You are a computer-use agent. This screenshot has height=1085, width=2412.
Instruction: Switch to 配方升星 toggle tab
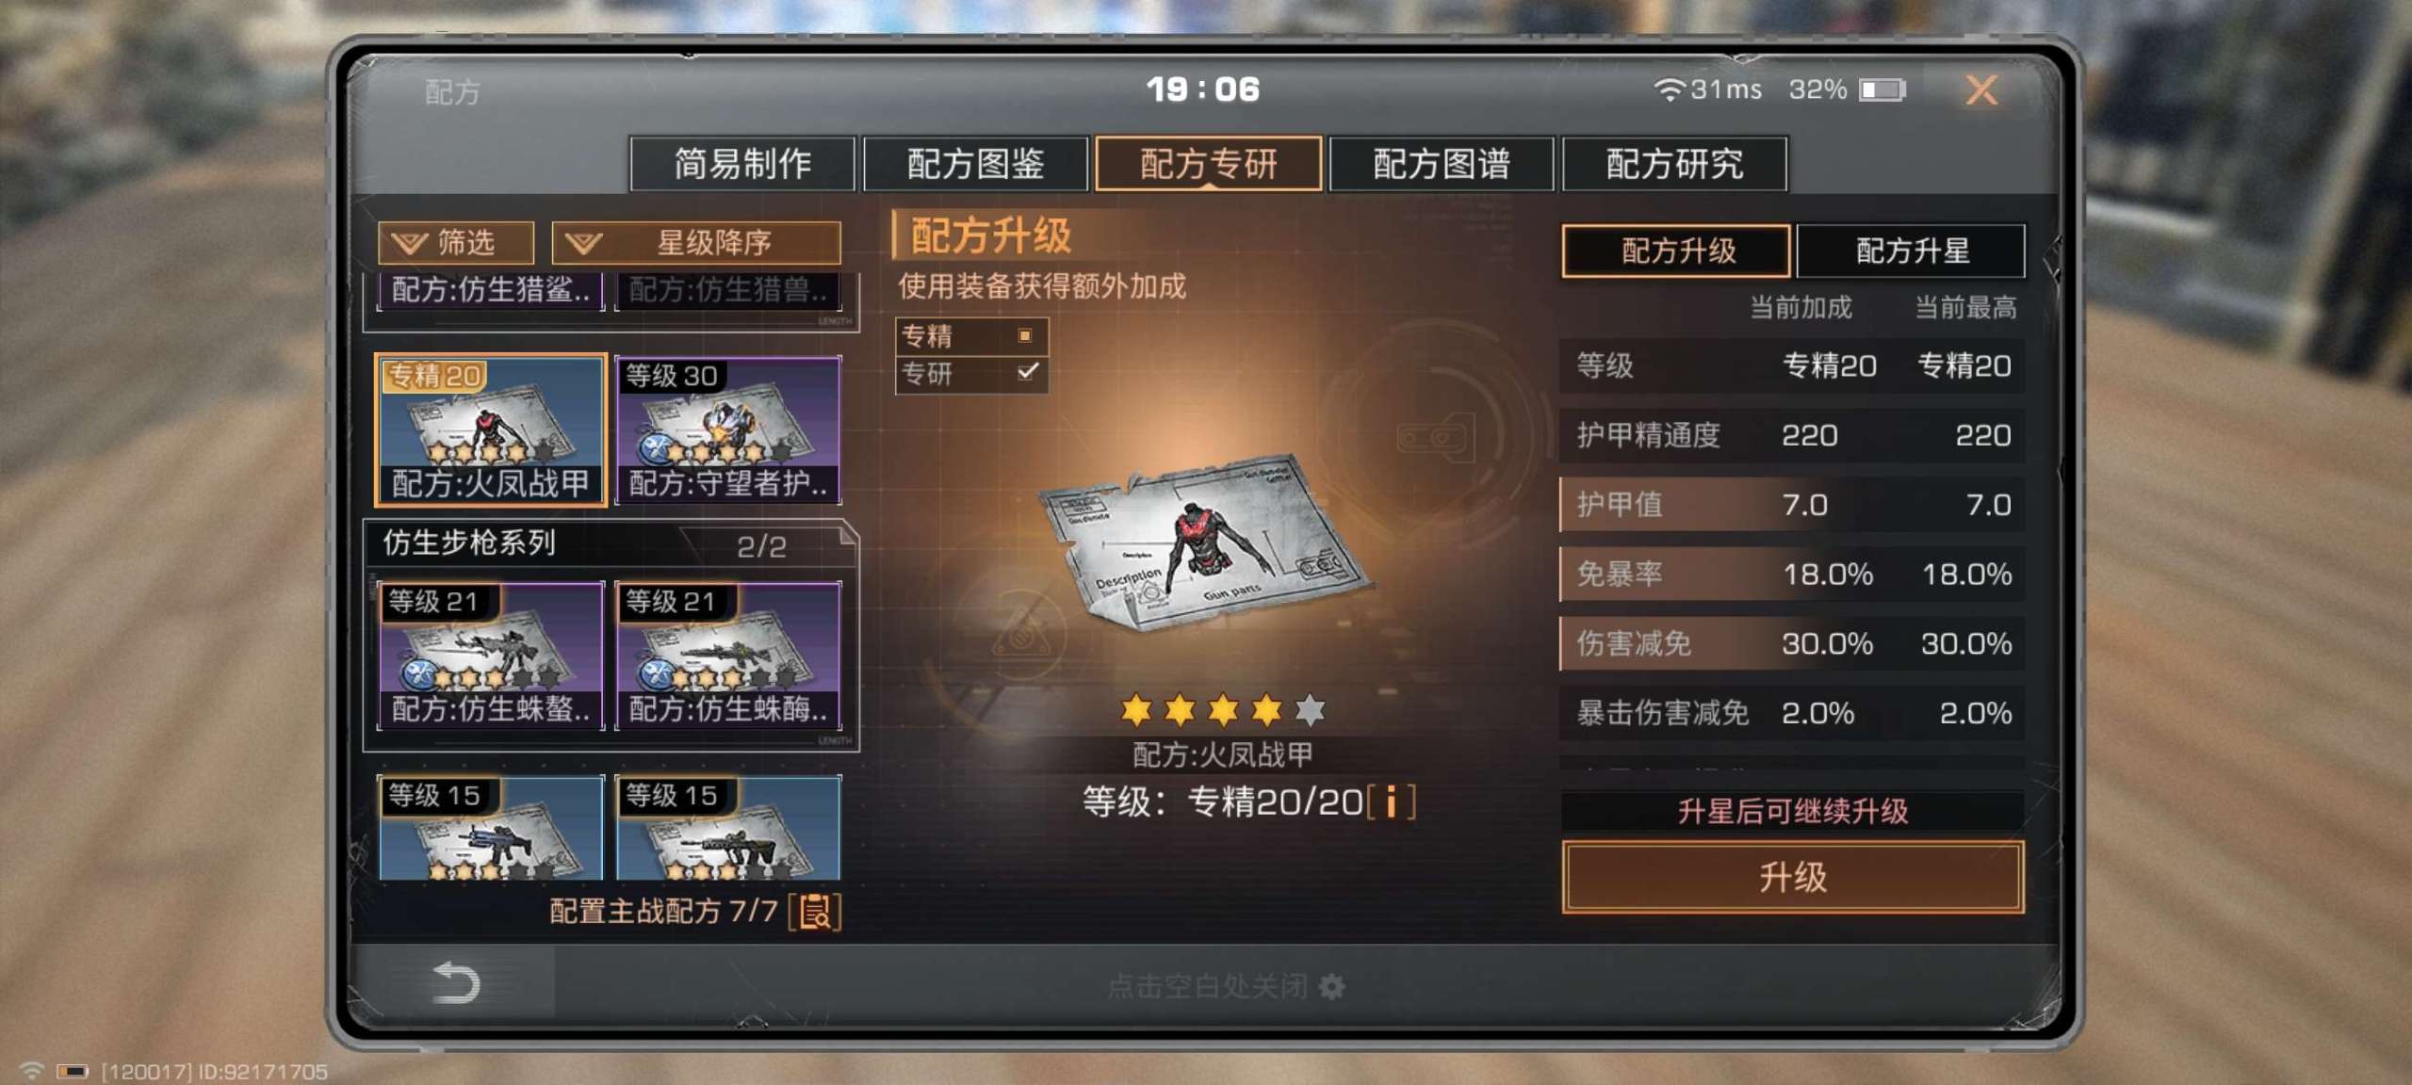point(1911,251)
